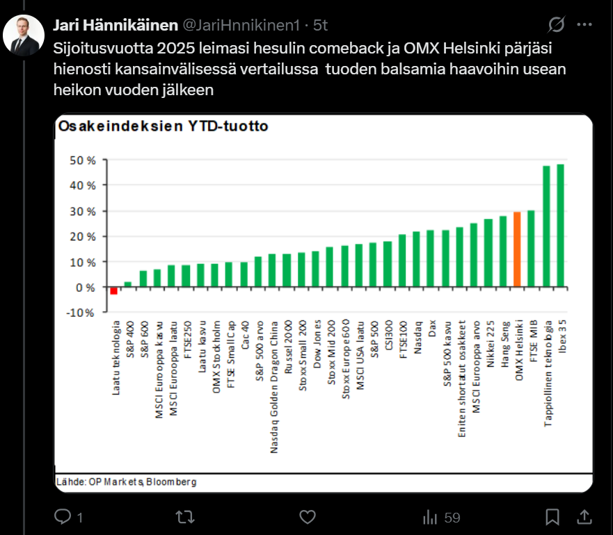Click the red Laatu teknologia bar

pos(113,290)
